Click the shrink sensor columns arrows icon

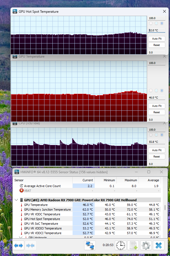coord(30,245)
